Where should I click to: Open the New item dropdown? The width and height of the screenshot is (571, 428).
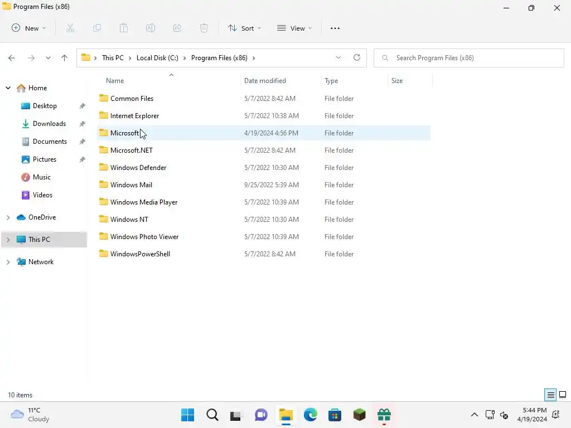29,28
